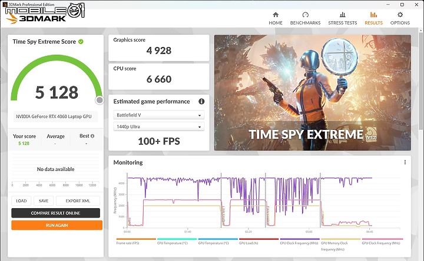Click the 100+ FPS estimate
Image resolution: width=424 pixels, height=261 pixels.
coord(159,141)
